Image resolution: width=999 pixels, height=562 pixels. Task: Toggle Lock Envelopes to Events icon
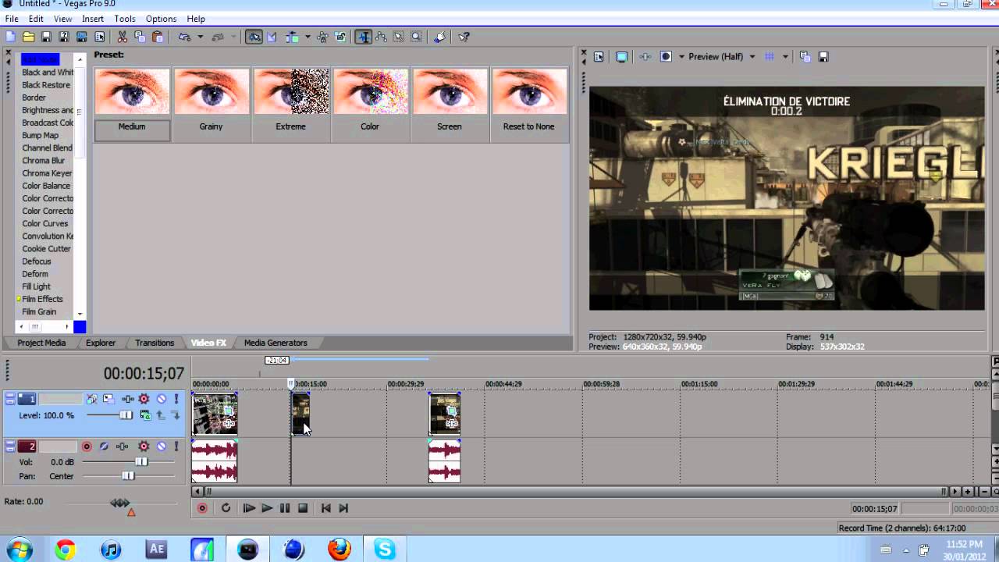323,37
